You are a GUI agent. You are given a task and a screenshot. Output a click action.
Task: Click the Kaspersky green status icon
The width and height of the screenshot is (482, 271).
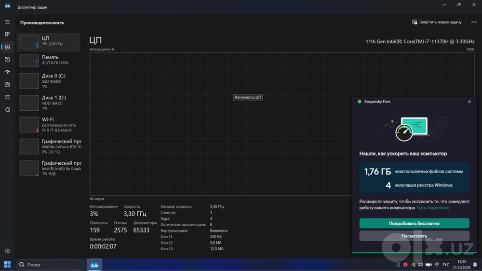click(360, 102)
